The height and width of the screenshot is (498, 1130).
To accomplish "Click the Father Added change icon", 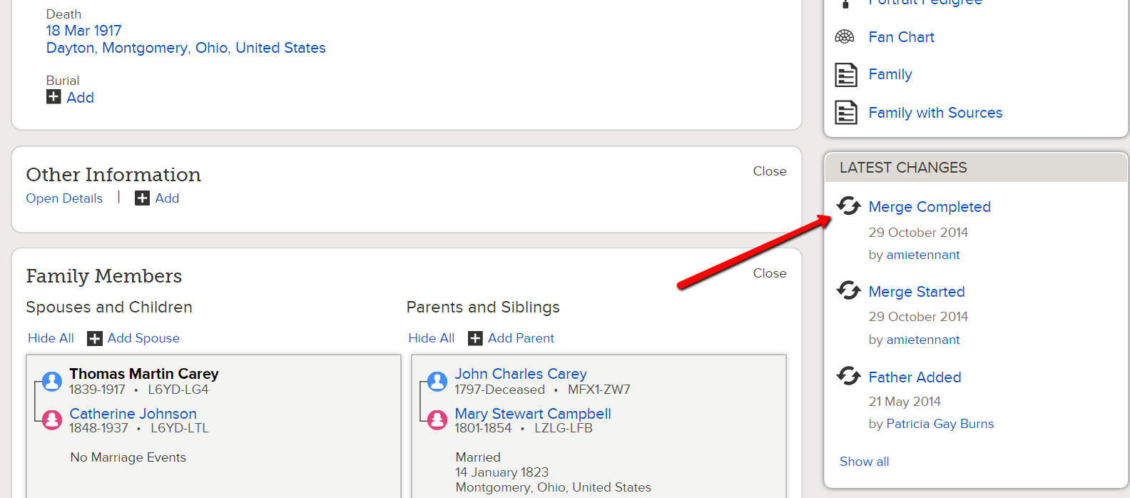I will pos(848,376).
